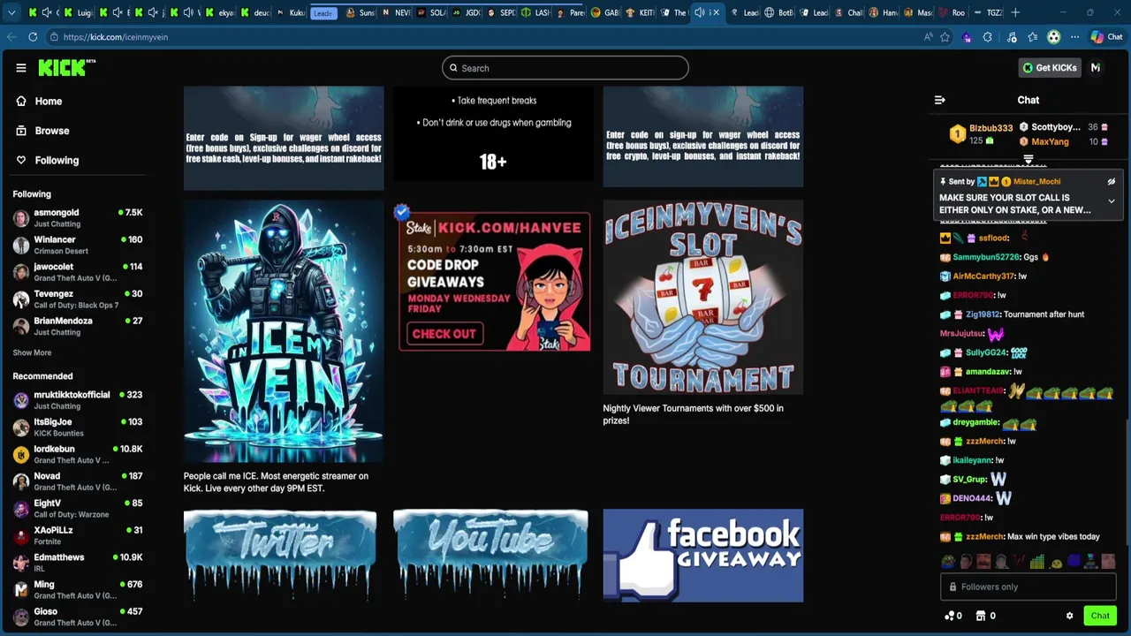Screen dimensions: 1131x636
Task: Switch to the Chal browser tab
Action: click(849, 12)
